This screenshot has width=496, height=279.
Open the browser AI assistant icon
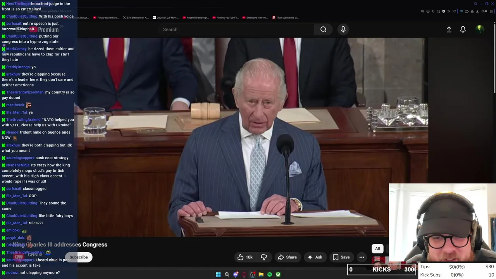[x=484, y=11]
